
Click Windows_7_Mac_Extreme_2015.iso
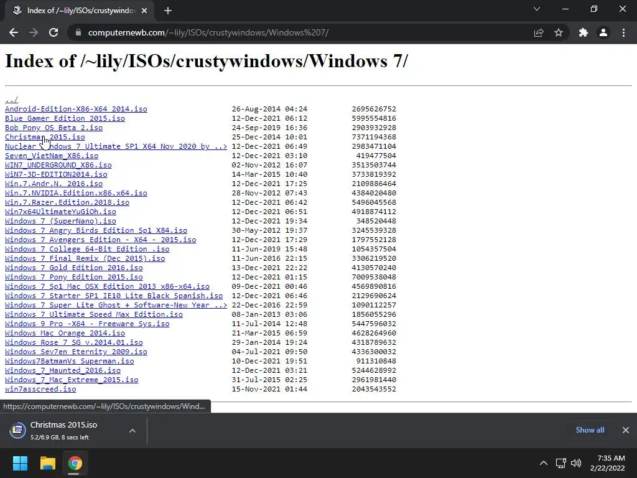(72, 380)
